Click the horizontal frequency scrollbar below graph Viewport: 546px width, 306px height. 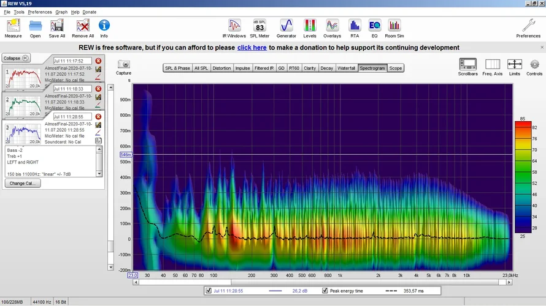322,282
